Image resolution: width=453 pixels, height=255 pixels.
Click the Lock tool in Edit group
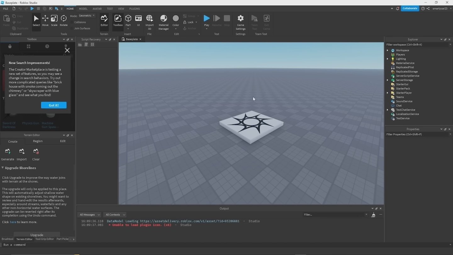coord(189,22)
